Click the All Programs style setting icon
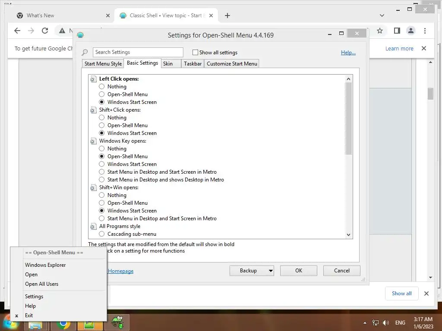442x331 pixels. [x=93, y=226]
